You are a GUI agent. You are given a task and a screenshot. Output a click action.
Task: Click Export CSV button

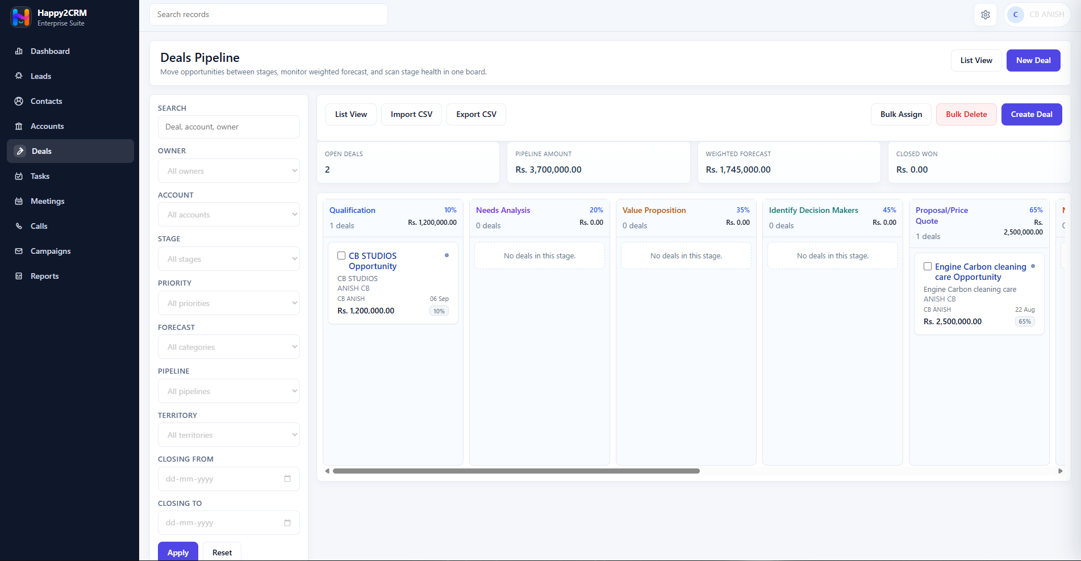pyautogui.click(x=476, y=114)
